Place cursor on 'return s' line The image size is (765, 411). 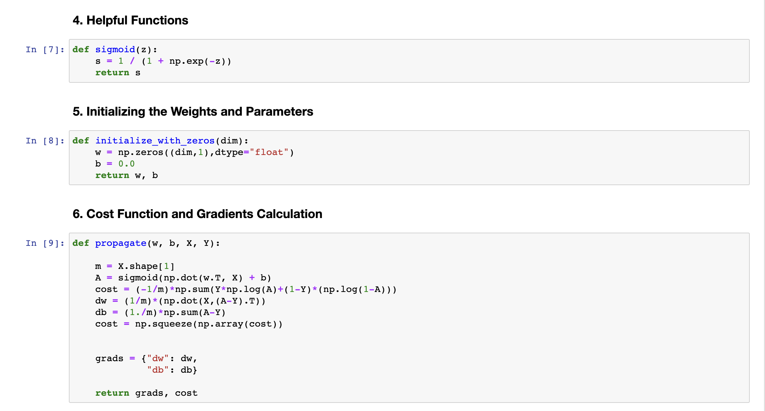118,73
